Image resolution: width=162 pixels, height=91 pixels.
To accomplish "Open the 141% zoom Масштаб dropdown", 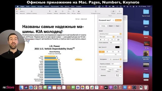I will (22, 11).
